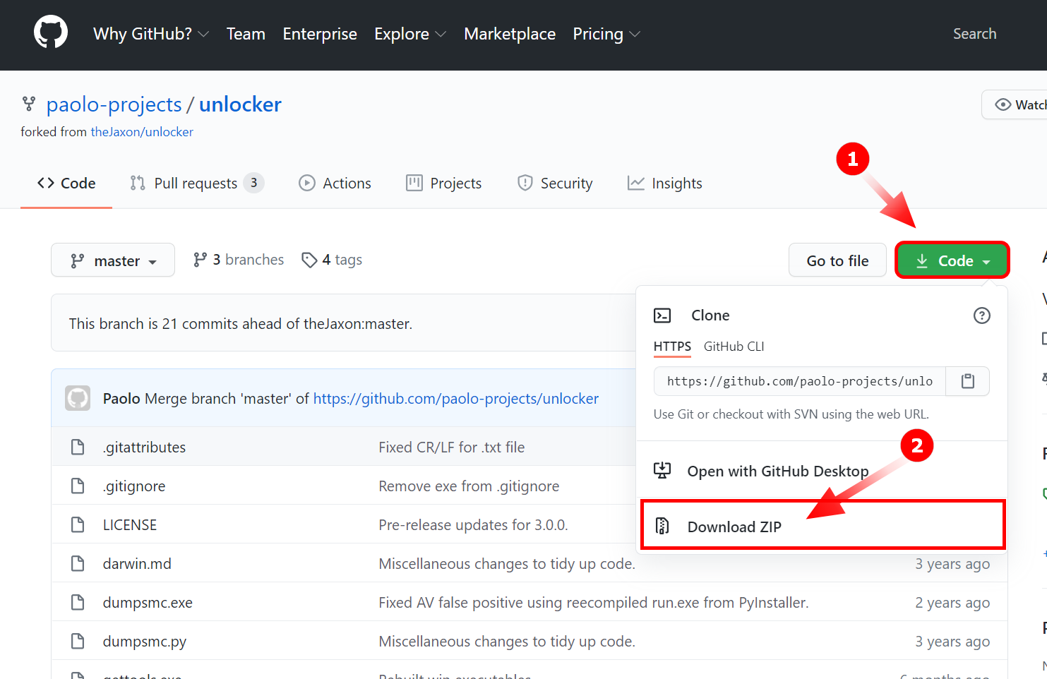This screenshot has width=1047, height=679.
Task: Click the file icon next to LICENSE
Action: [x=78, y=524]
